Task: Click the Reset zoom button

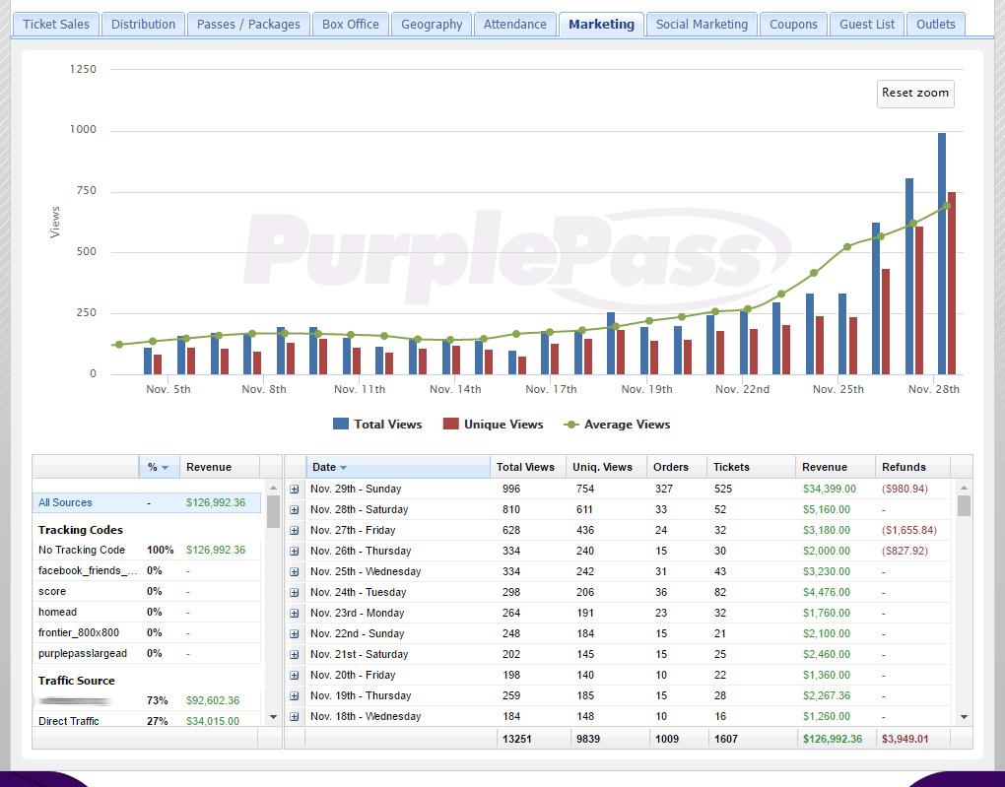Action: click(x=915, y=93)
